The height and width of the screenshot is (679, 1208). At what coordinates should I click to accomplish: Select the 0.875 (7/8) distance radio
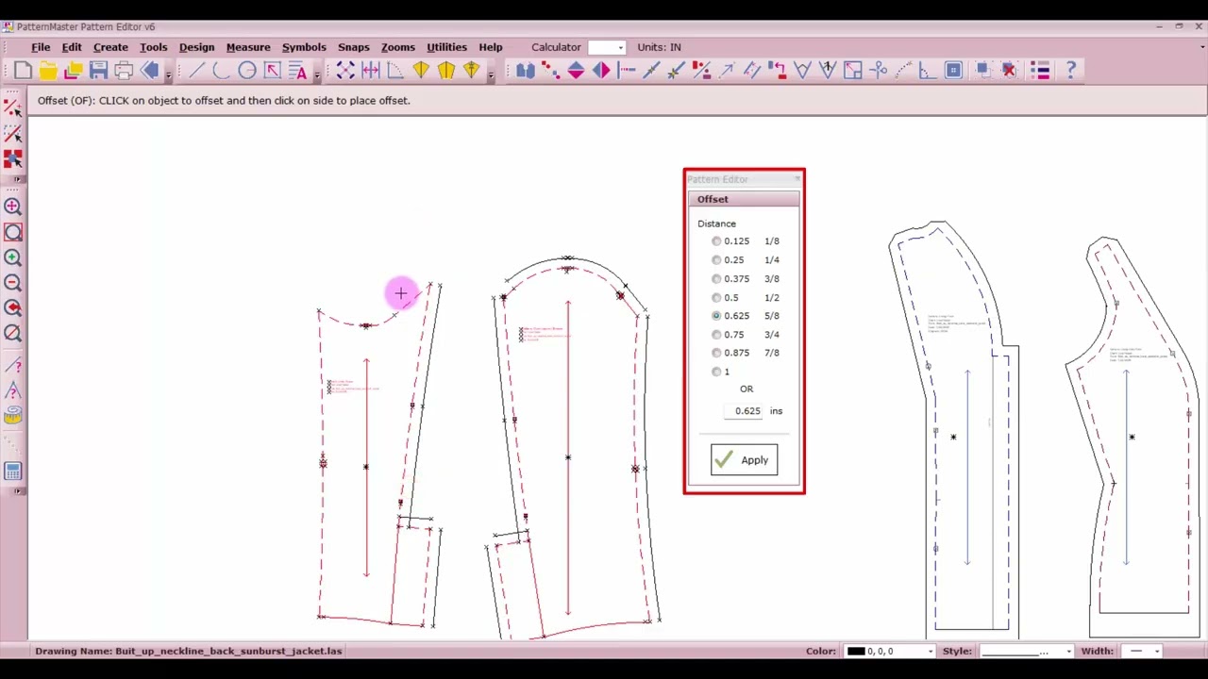click(716, 353)
